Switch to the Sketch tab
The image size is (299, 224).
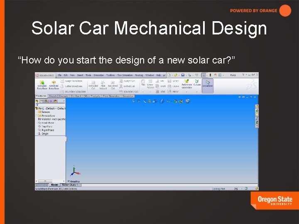[53, 96]
